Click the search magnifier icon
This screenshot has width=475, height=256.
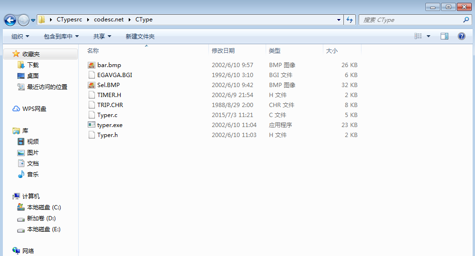pos(466,20)
